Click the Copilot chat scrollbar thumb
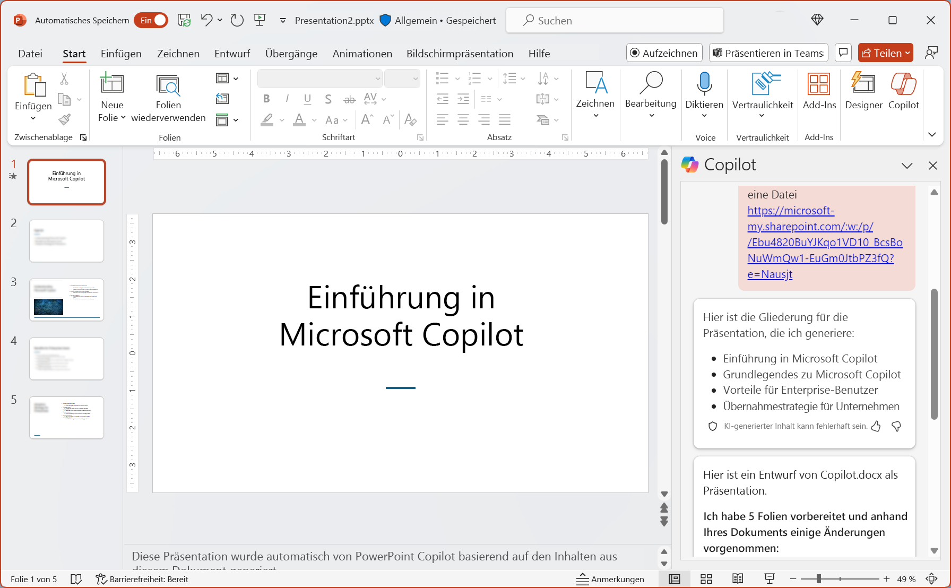 (x=934, y=354)
